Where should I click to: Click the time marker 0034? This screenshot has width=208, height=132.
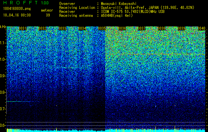coord(82,28)
